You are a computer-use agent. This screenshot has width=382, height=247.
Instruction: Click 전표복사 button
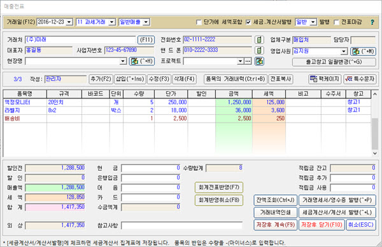[x=280, y=79]
